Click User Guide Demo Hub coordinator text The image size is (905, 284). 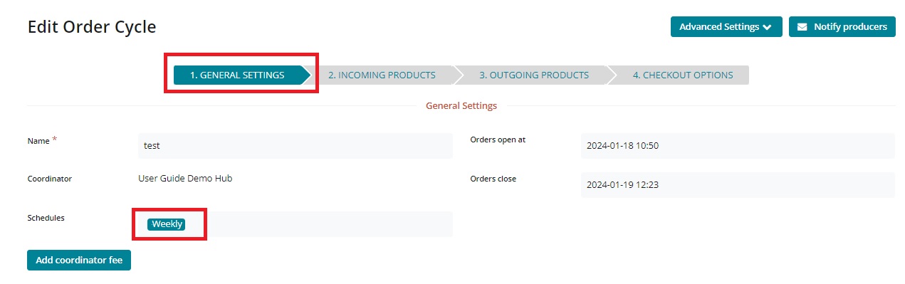tap(185, 178)
